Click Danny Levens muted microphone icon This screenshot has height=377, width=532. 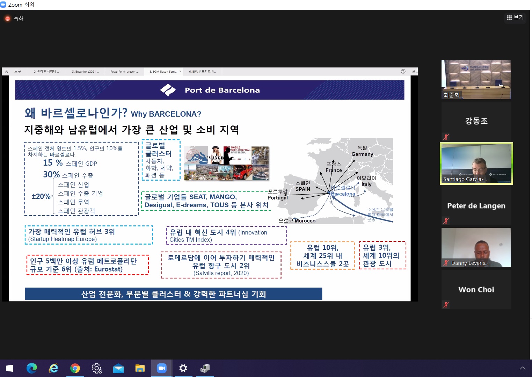click(x=446, y=263)
